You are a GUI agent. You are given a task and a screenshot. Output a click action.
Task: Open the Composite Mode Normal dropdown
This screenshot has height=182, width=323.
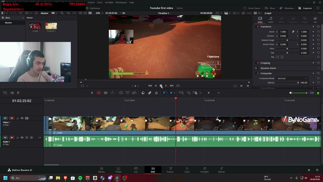pos(292,78)
